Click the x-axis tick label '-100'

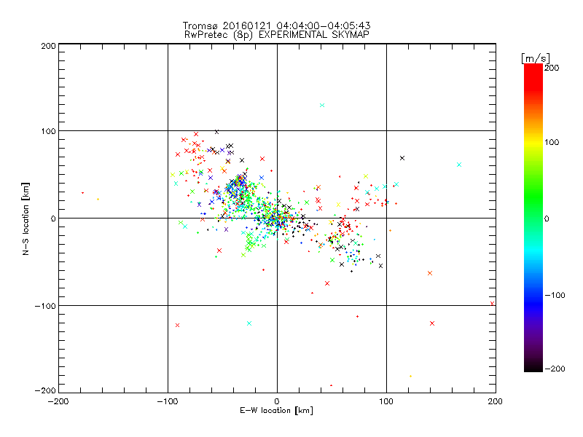pyautogui.click(x=168, y=401)
